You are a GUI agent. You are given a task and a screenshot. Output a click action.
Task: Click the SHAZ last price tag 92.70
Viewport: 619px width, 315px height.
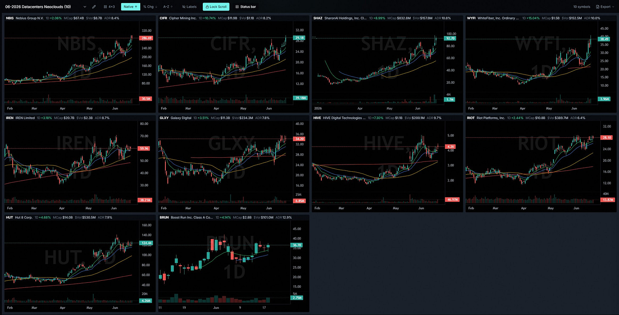pyautogui.click(x=451, y=38)
